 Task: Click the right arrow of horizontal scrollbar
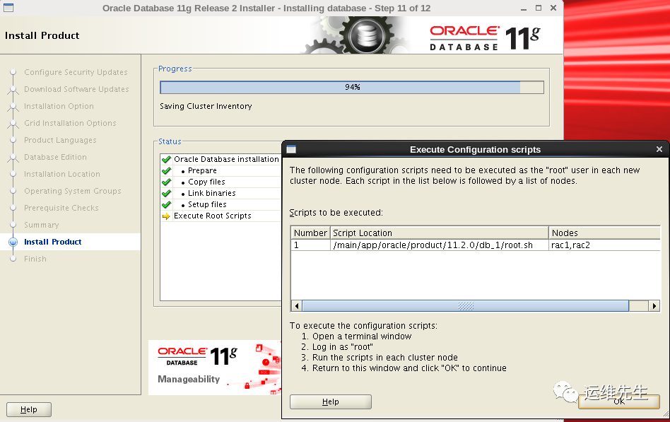654,305
